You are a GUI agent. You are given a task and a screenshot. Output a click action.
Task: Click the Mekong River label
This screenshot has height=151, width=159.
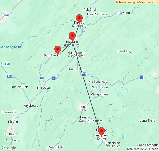pyautogui.click(x=11, y=47)
